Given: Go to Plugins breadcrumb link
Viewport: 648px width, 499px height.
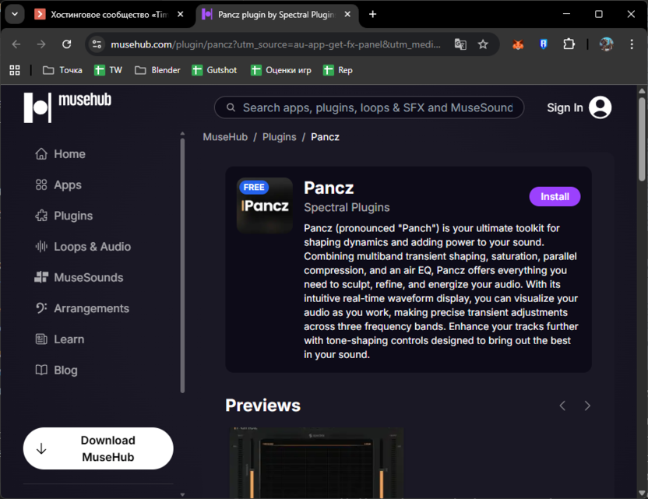Looking at the screenshot, I should click(280, 137).
